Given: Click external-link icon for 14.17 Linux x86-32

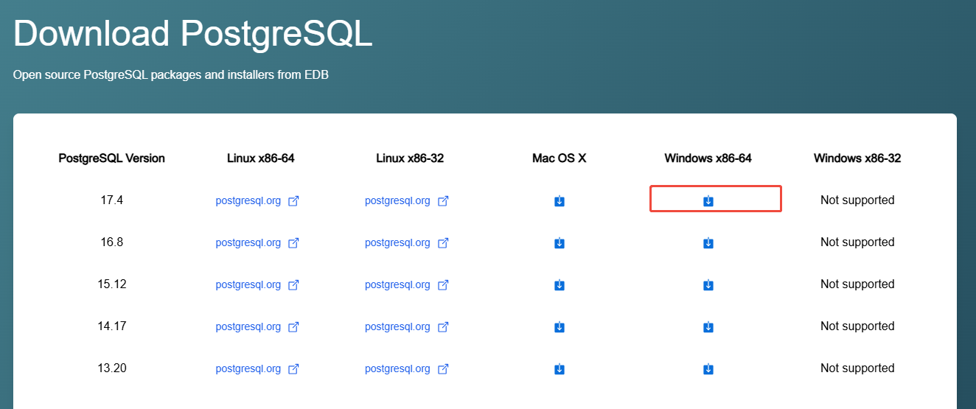Looking at the screenshot, I should [443, 326].
